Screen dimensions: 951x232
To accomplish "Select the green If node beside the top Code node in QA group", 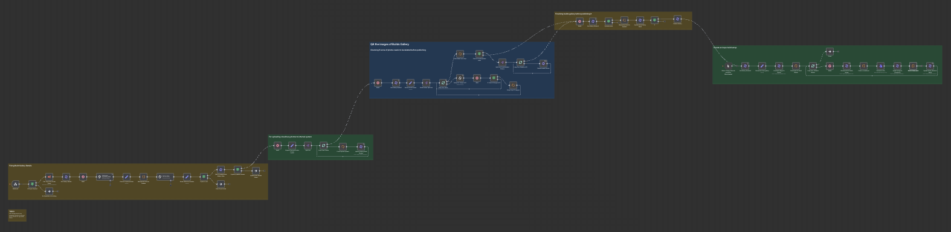I will [x=479, y=54].
